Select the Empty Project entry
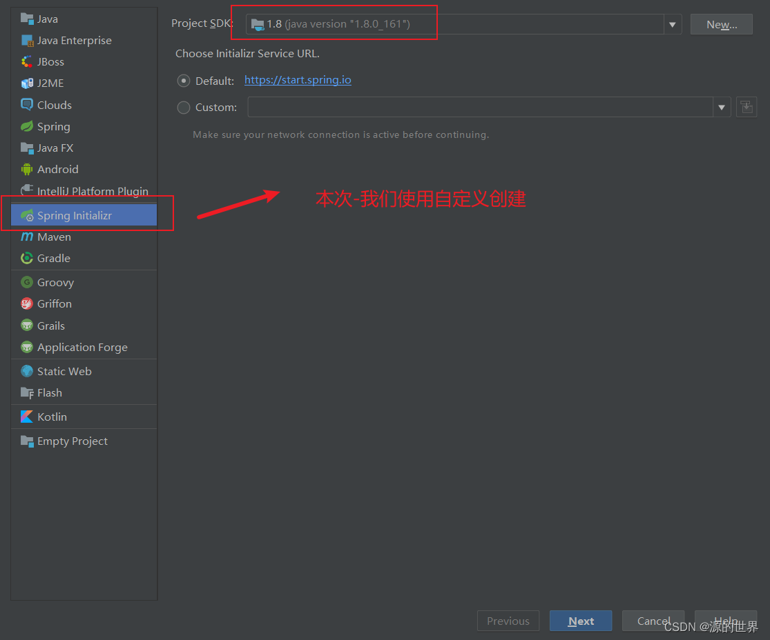Viewport: 770px width, 640px height. click(84, 441)
